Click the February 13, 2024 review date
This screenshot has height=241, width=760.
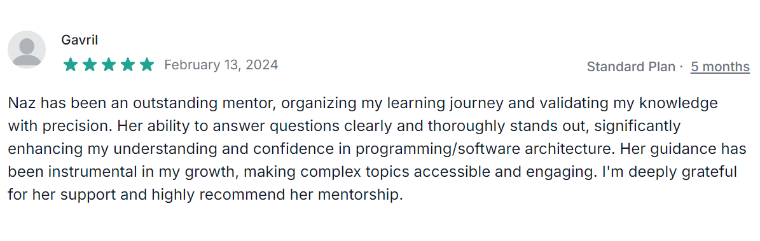[221, 65]
